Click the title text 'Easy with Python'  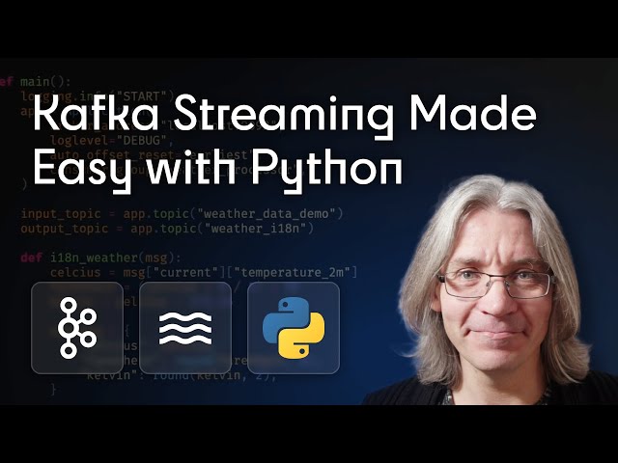click(x=217, y=171)
